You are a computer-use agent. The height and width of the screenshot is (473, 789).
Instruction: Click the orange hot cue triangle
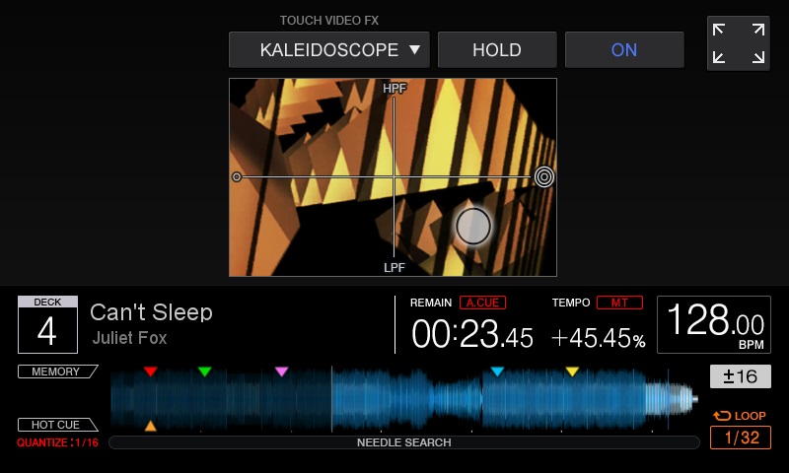point(151,427)
